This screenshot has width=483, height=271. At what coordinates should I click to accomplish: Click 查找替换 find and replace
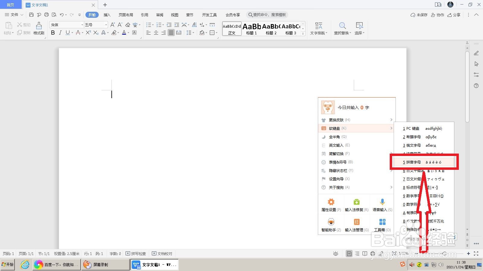342,29
